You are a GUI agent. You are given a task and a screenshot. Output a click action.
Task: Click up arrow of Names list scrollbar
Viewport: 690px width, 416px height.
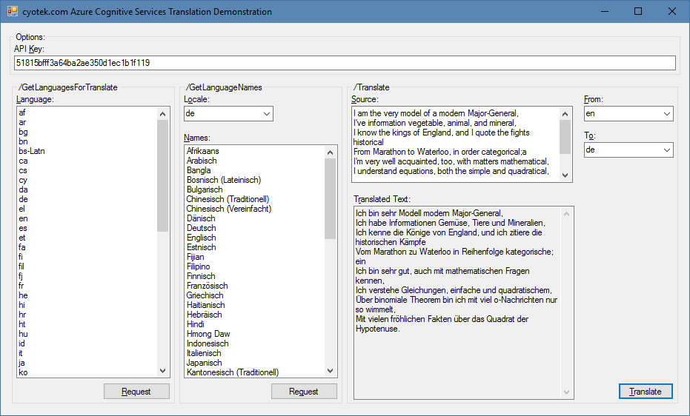(331, 152)
